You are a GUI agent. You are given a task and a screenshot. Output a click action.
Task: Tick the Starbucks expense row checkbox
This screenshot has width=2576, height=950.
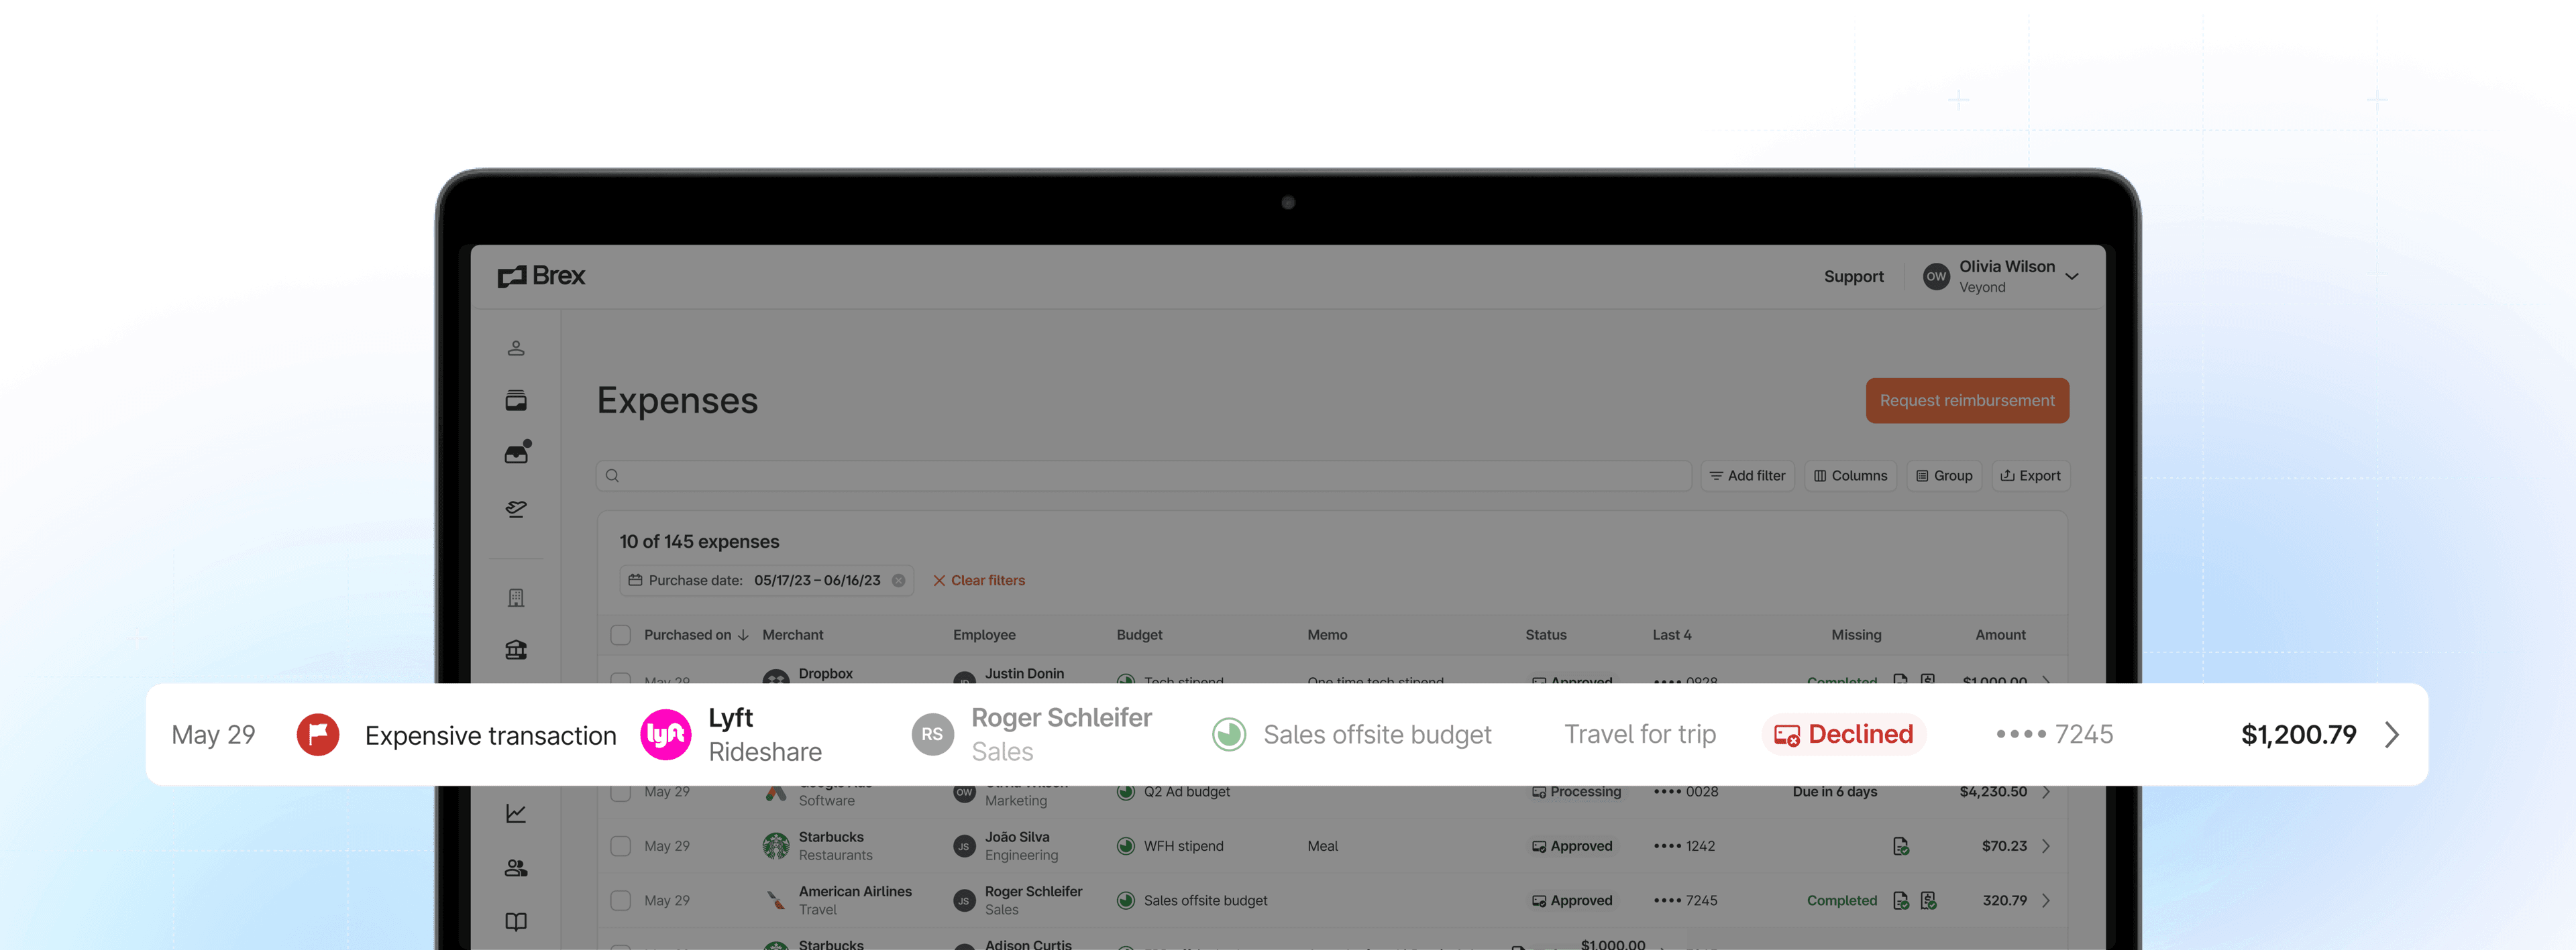(620, 845)
